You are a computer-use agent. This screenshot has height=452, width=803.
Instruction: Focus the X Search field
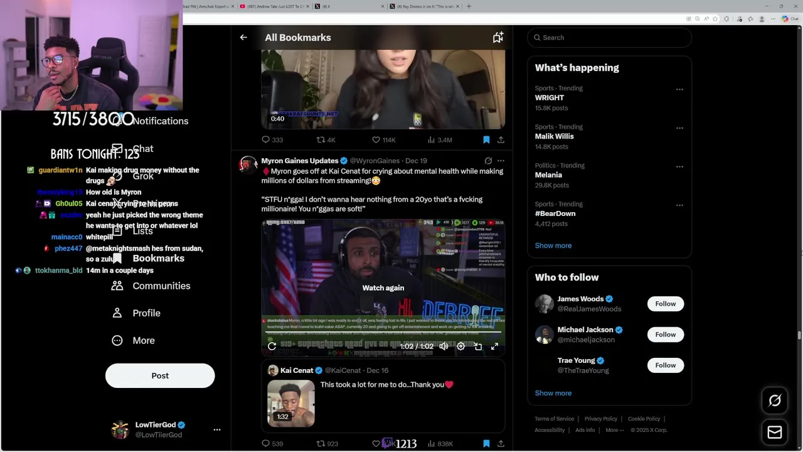[x=609, y=38]
